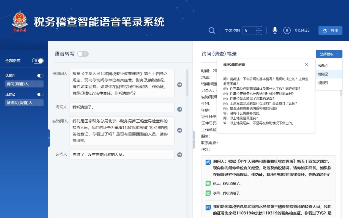
Task: Decrease font size with down stepper
Action: click(x=259, y=32)
